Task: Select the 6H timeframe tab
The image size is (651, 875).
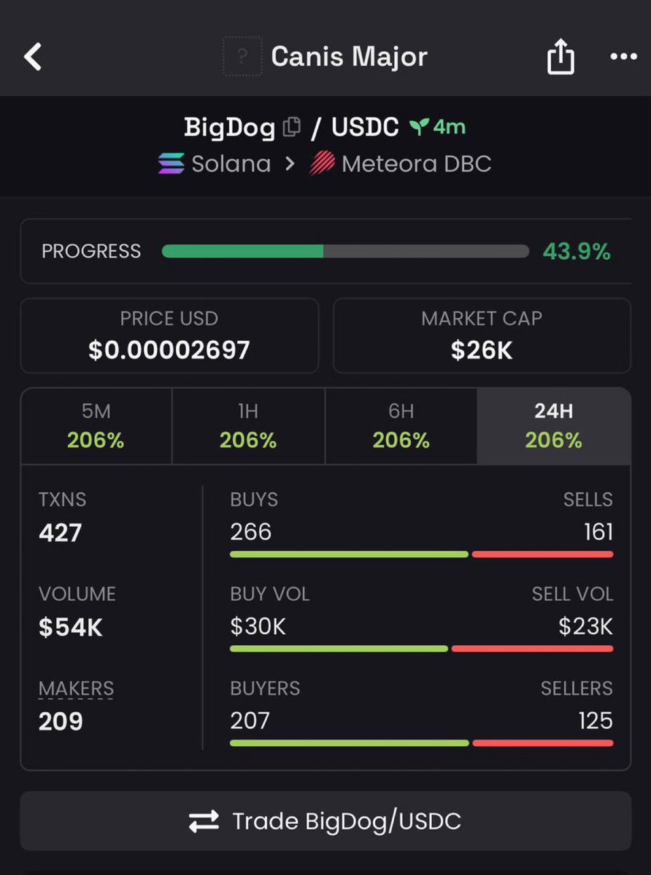Action: pyautogui.click(x=401, y=425)
